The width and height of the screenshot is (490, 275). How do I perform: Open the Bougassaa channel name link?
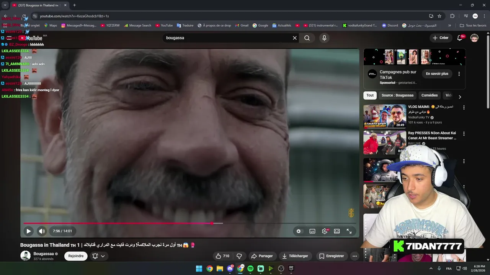[43, 254]
